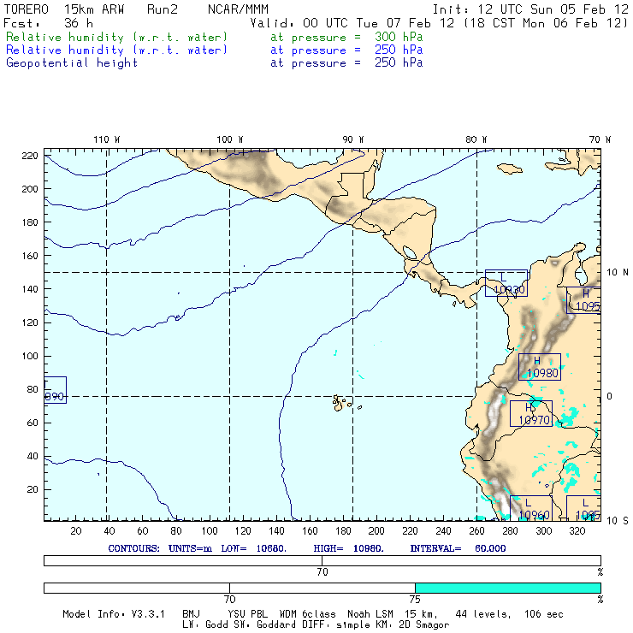Click the "80 W" longitude label
The width and height of the screenshot is (633, 633).
click(x=476, y=139)
